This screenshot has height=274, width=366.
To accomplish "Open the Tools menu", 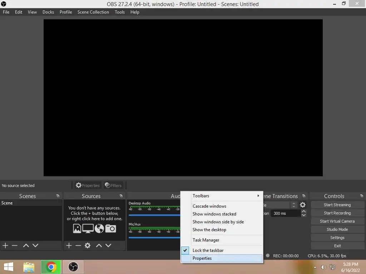I will tap(119, 12).
